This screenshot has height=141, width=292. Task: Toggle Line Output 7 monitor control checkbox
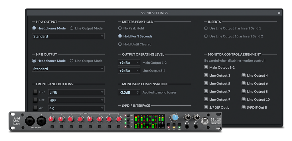click(x=206, y=91)
